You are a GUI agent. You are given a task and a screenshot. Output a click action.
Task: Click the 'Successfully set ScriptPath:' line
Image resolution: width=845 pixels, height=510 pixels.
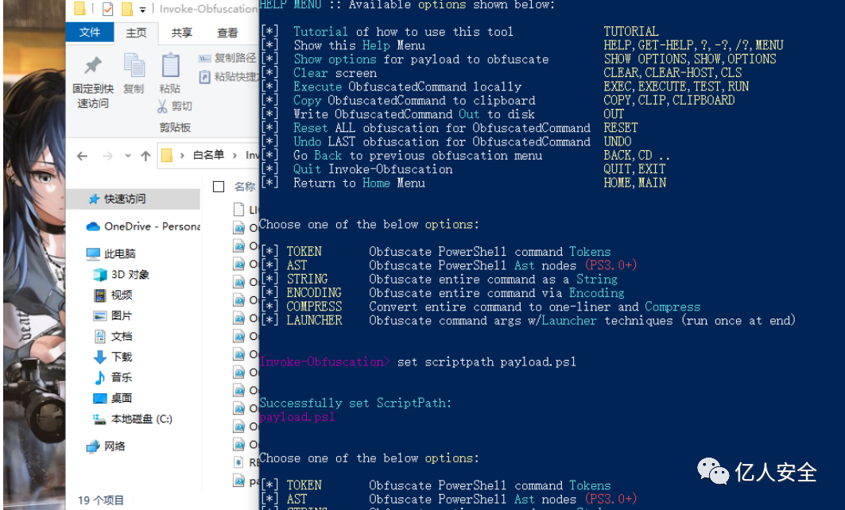click(355, 403)
